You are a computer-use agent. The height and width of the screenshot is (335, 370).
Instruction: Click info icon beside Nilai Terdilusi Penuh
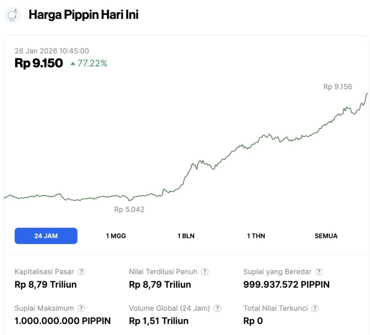(204, 272)
